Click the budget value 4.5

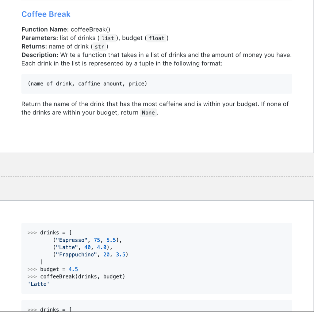pos(74,269)
